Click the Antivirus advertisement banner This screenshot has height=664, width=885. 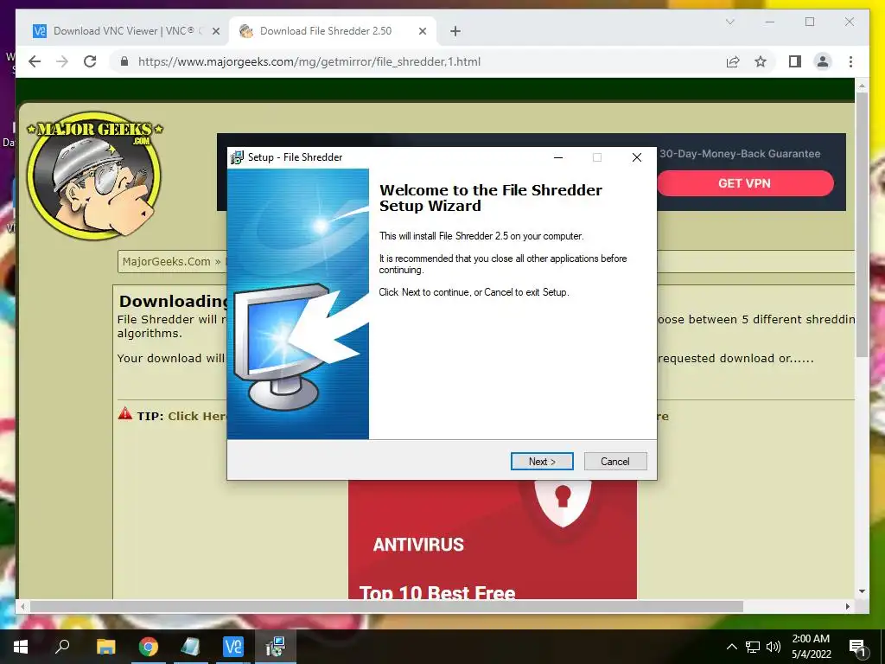492,539
